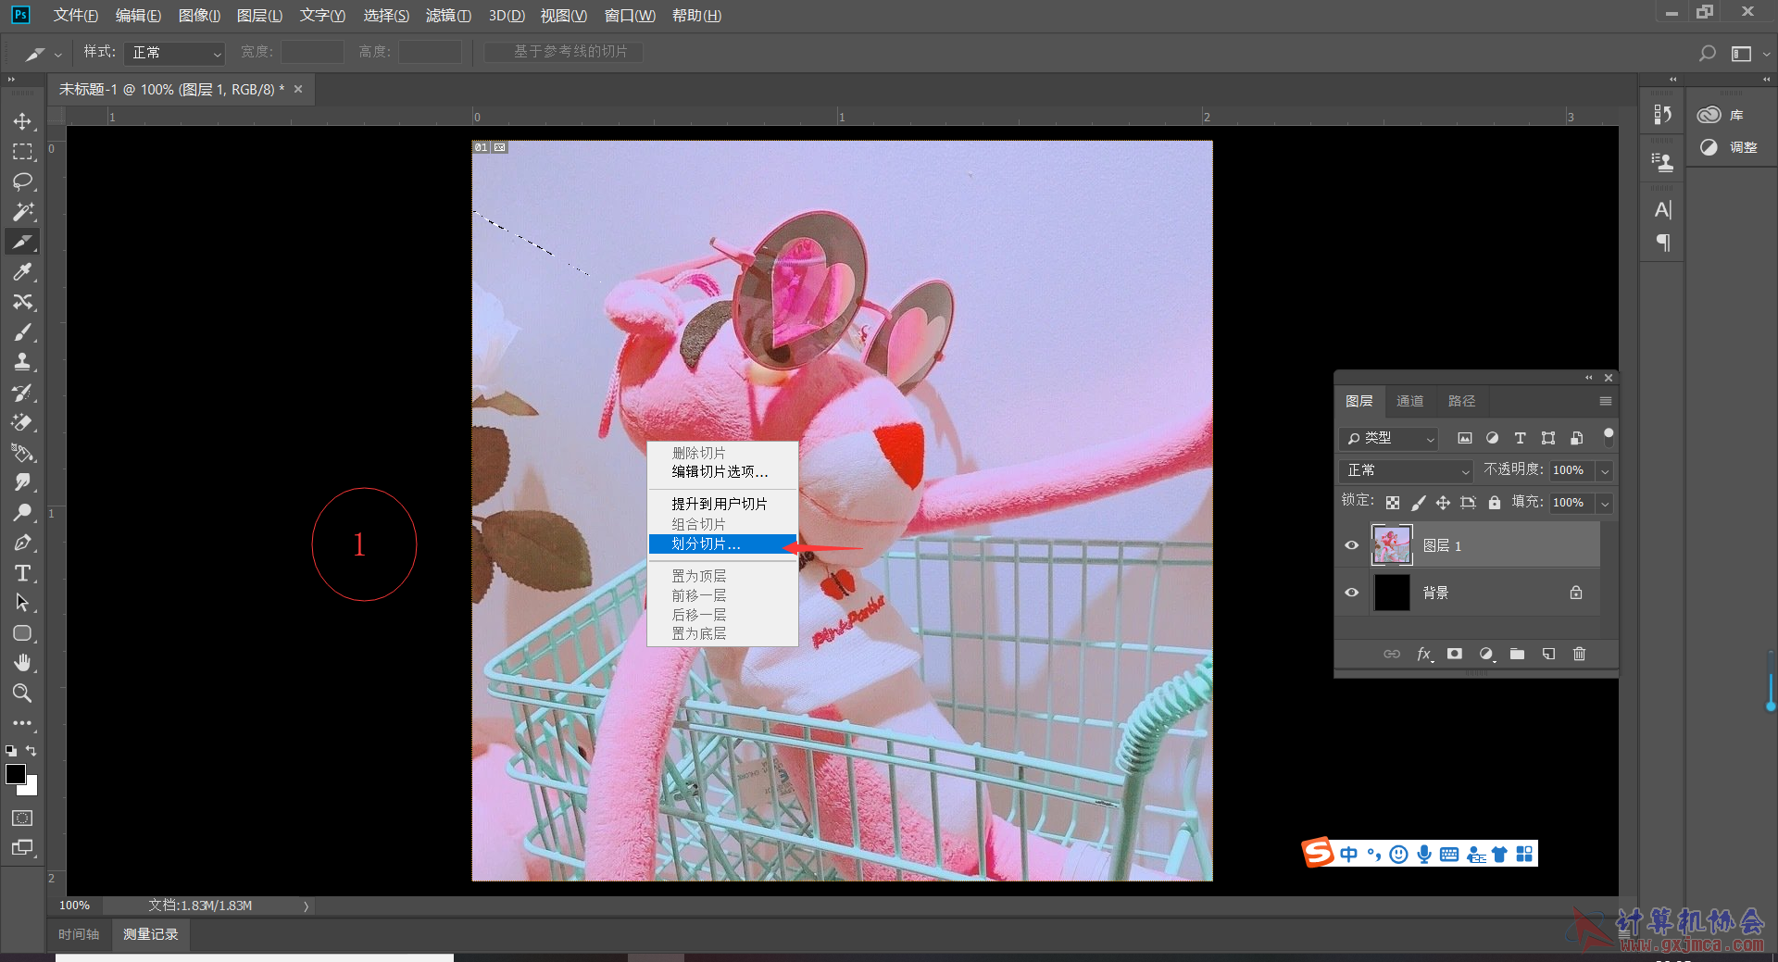Viewport: 1778px width, 962px height.
Task: Open the layer filter 类型 dropdown
Action: pos(1388,438)
